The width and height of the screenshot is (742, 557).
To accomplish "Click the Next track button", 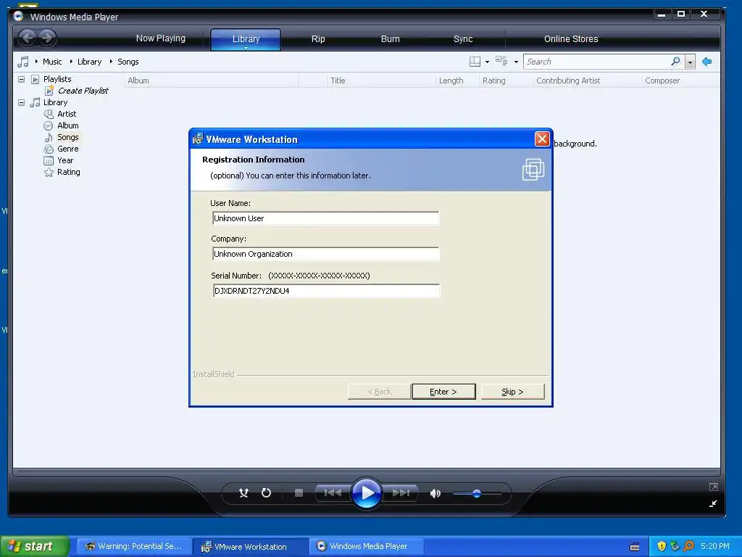I will tap(401, 493).
